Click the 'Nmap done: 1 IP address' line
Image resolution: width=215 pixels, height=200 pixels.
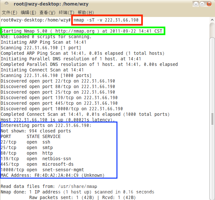click(78, 192)
